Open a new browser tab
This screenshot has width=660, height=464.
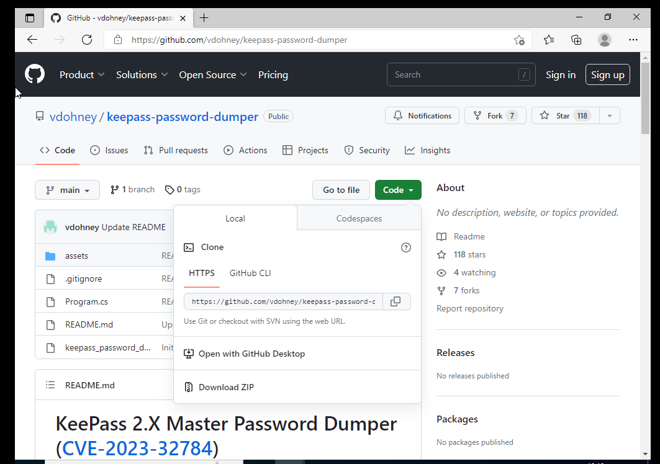[204, 17]
